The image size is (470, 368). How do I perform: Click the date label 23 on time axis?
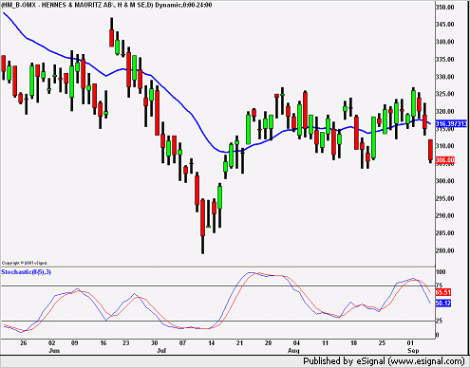pyautogui.click(x=125, y=343)
